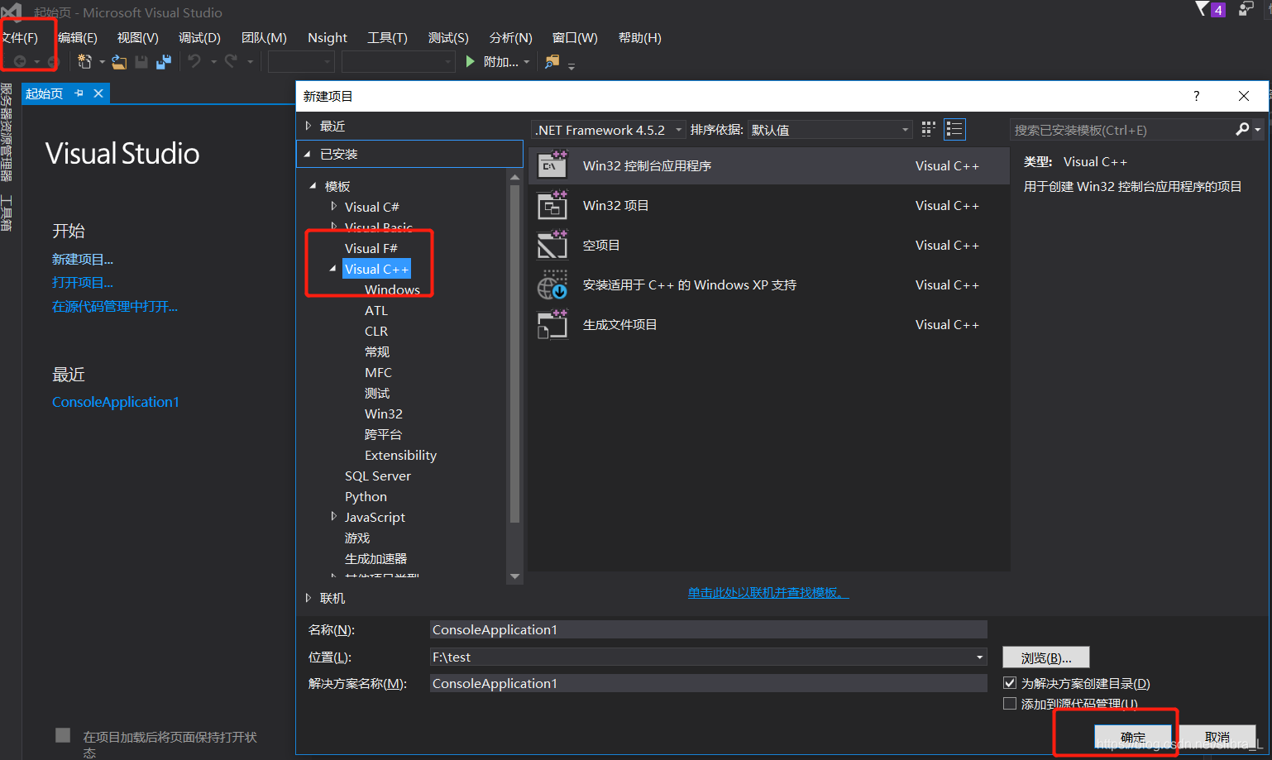Collapse the Visual C++ tree node

pos(333,269)
